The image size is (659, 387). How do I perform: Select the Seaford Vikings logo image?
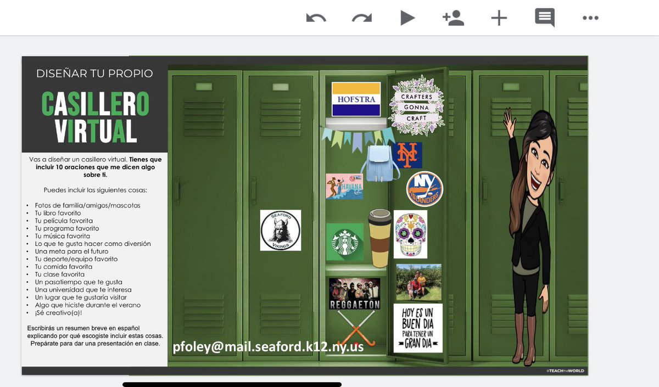pos(281,230)
